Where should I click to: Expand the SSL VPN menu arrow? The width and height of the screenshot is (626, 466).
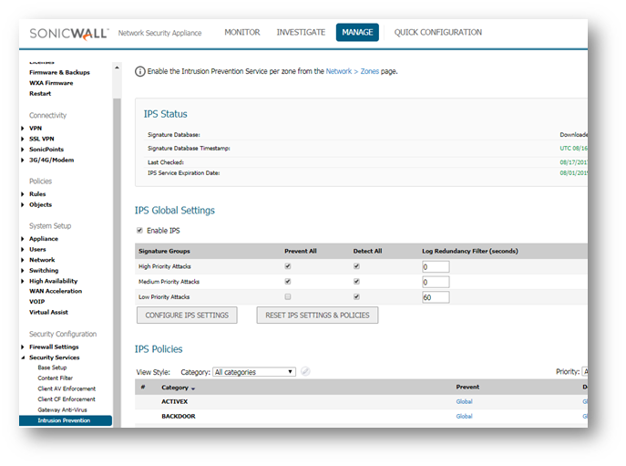click(x=23, y=139)
